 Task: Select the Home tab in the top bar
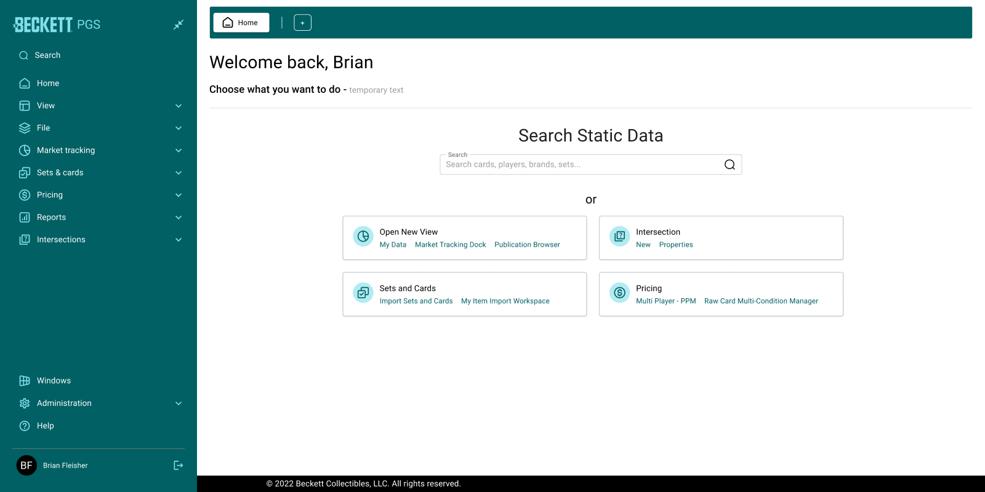pyautogui.click(x=241, y=23)
